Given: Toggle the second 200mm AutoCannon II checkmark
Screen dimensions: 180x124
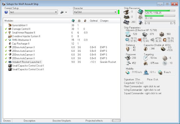Looking at the screenshot, I should 6,51.
